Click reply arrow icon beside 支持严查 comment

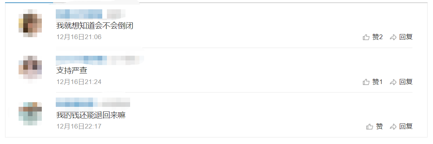click(393, 82)
